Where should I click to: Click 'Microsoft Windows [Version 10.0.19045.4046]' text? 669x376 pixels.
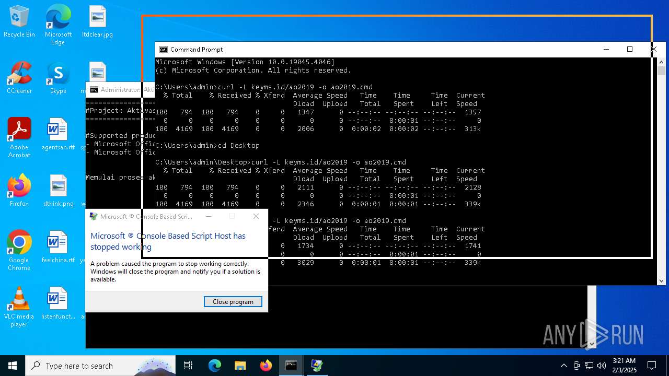(245, 62)
